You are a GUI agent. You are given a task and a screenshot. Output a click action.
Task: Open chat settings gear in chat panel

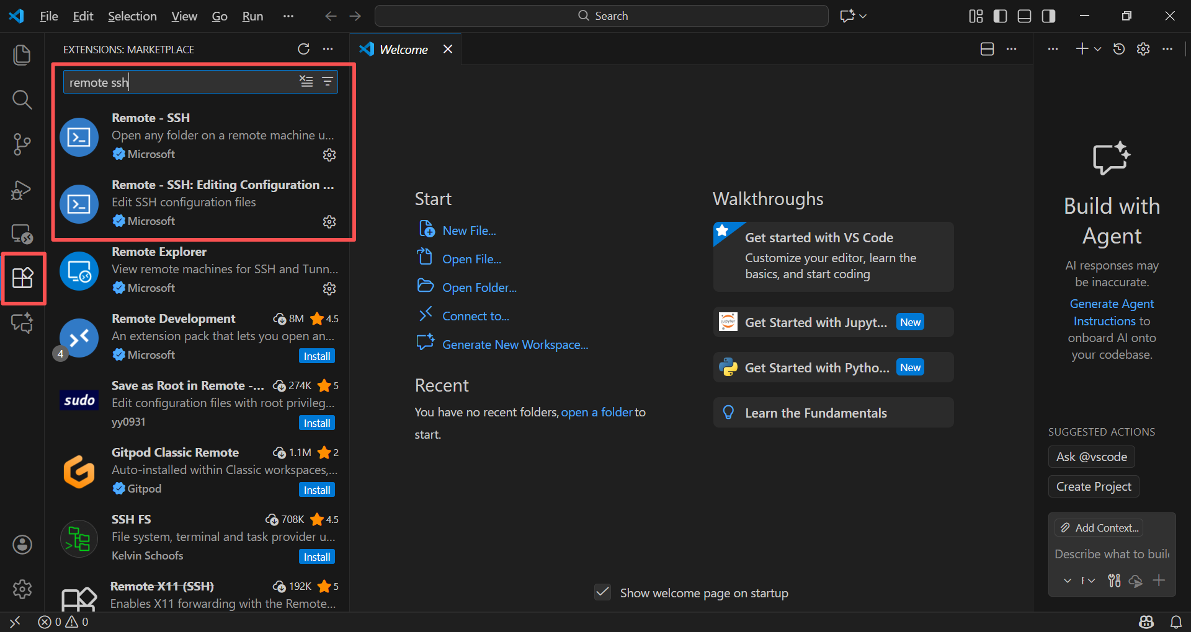tap(1143, 49)
